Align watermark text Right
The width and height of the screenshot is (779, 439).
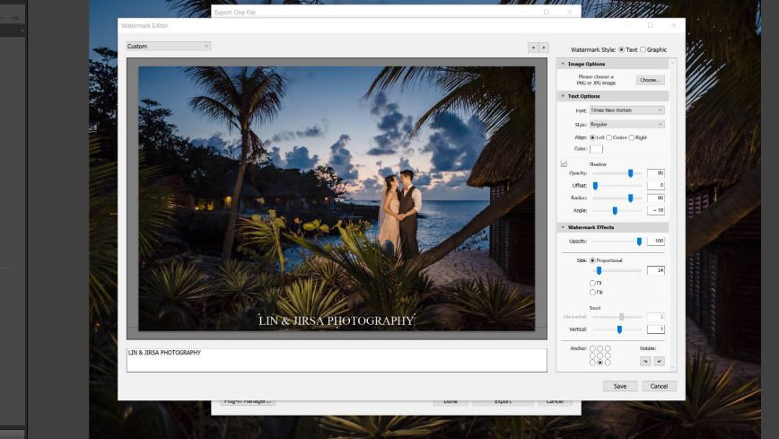(x=632, y=137)
